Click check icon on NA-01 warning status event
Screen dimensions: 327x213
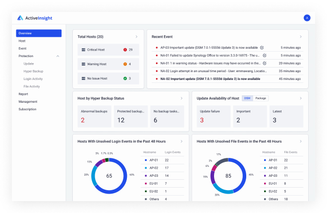tap(265, 63)
